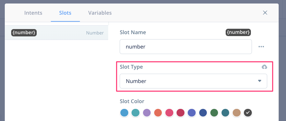
Task: Pick the lavender purple slot color
Action: 147,113
